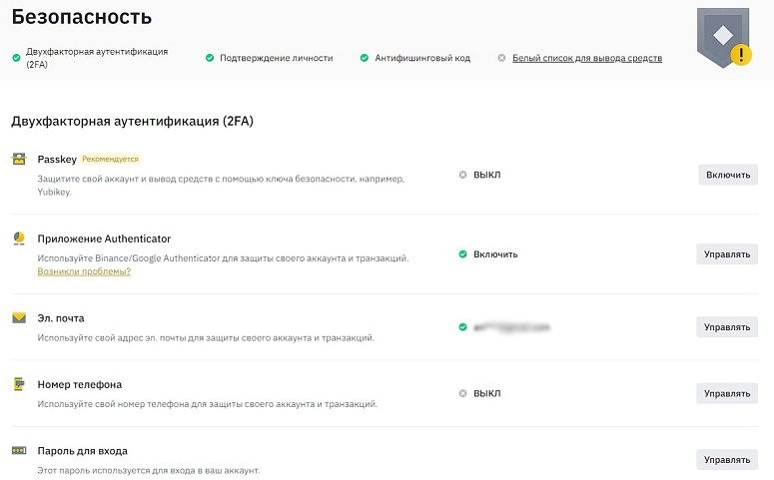This screenshot has width=774, height=480.
Task: Click ВЫКЛ status text in phone row
Action: tap(486, 393)
